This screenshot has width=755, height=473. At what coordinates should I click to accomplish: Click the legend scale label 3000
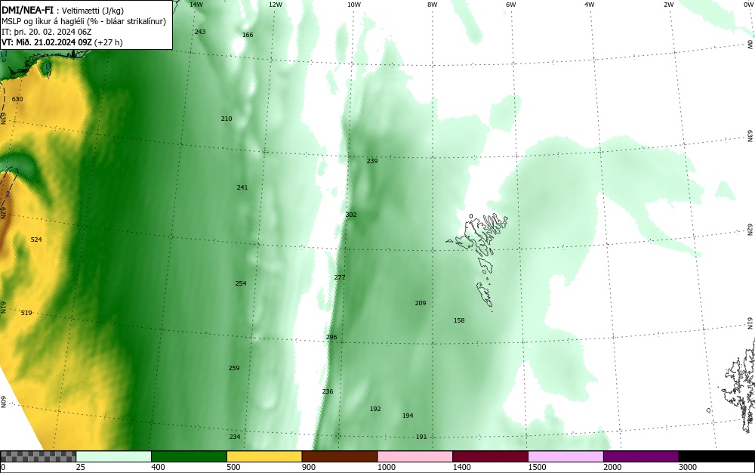688,467
